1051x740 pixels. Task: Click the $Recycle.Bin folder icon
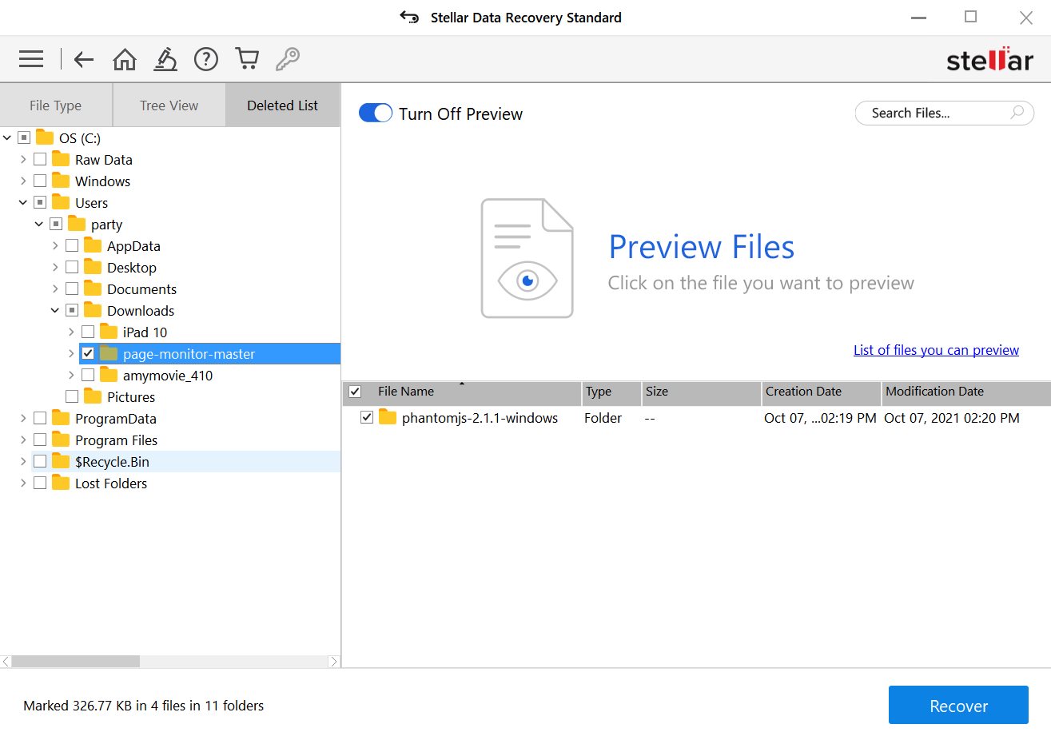(x=61, y=461)
